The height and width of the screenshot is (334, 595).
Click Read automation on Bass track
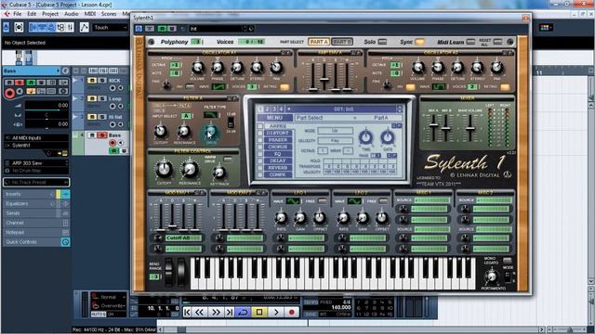tap(113, 150)
